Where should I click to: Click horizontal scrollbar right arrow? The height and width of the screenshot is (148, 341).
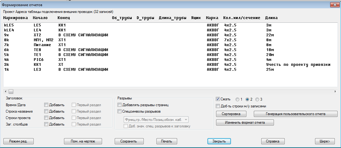(335, 91)
